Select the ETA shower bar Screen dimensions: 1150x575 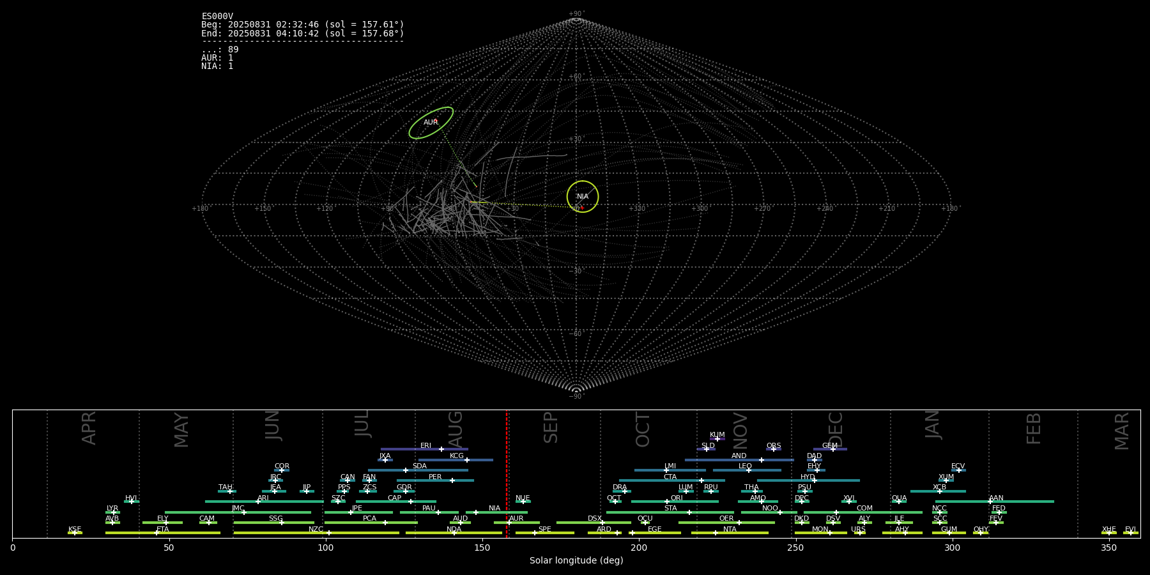(x=163, y=533)
